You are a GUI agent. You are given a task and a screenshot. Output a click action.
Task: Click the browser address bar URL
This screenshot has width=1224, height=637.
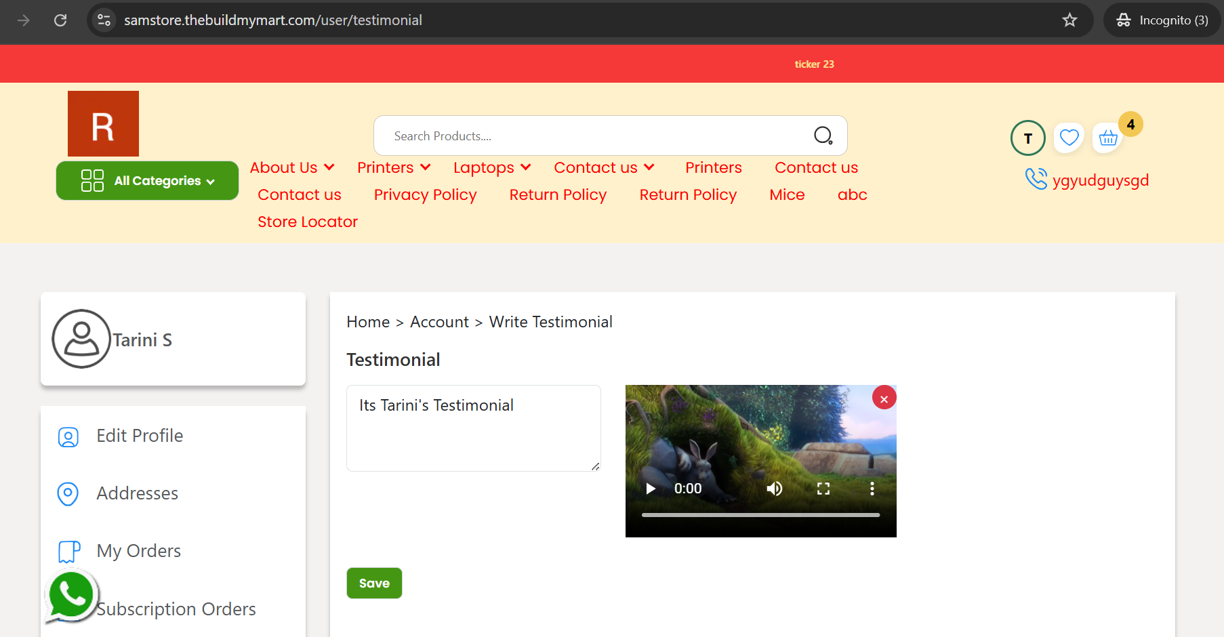pyautogui.click(x=273, y=20)
